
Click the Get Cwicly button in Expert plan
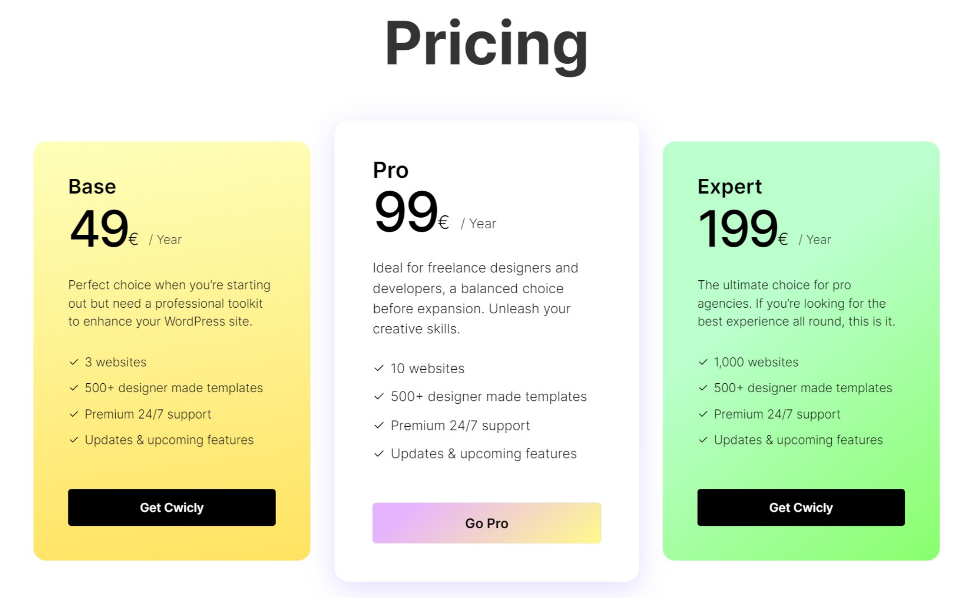pyautogui.click(x=801, y=507)
